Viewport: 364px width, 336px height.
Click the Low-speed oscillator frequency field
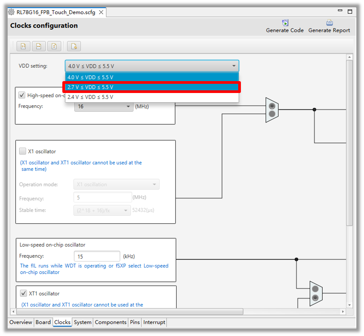tap(97, 256)
